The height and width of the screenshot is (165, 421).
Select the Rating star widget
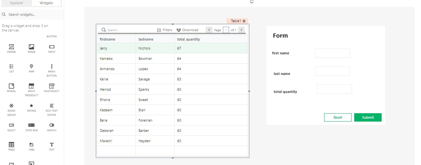[x=31, y=105]
